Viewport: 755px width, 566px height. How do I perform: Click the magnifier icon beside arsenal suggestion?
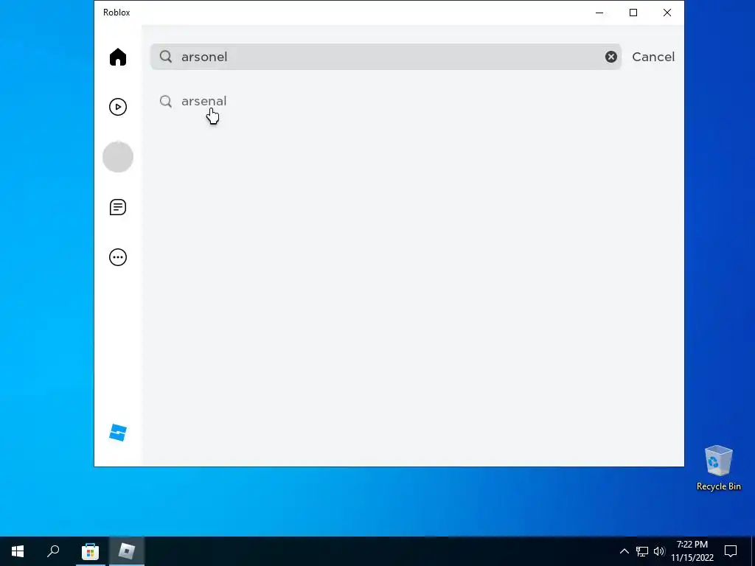coord(166,101)
